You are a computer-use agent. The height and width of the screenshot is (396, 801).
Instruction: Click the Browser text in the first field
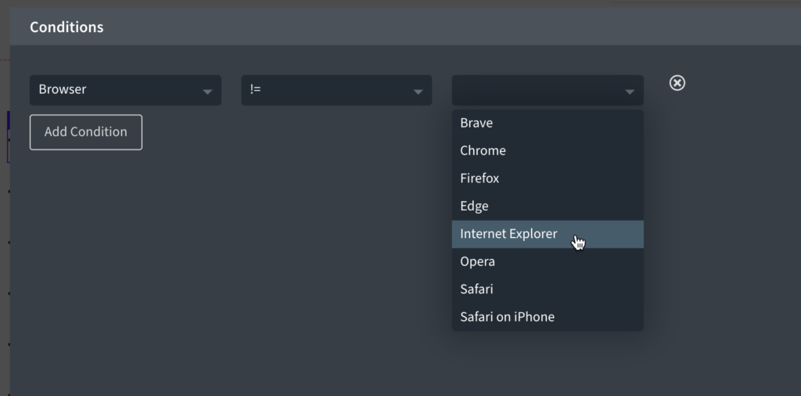click(63, 89)
